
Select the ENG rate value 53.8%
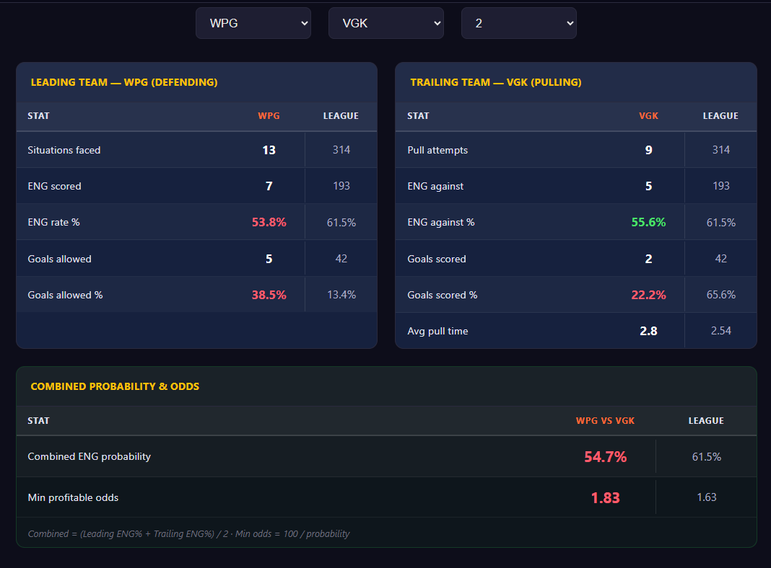[x=269, y=223]
